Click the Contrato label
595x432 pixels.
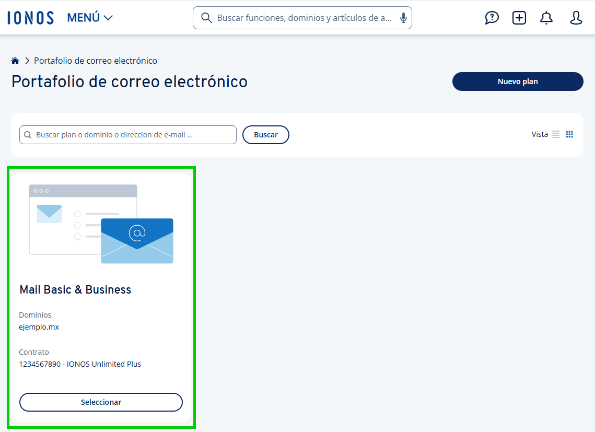[34, 352]
